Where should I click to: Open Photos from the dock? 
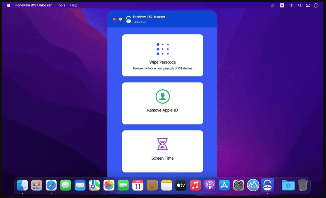coord(109,185)
